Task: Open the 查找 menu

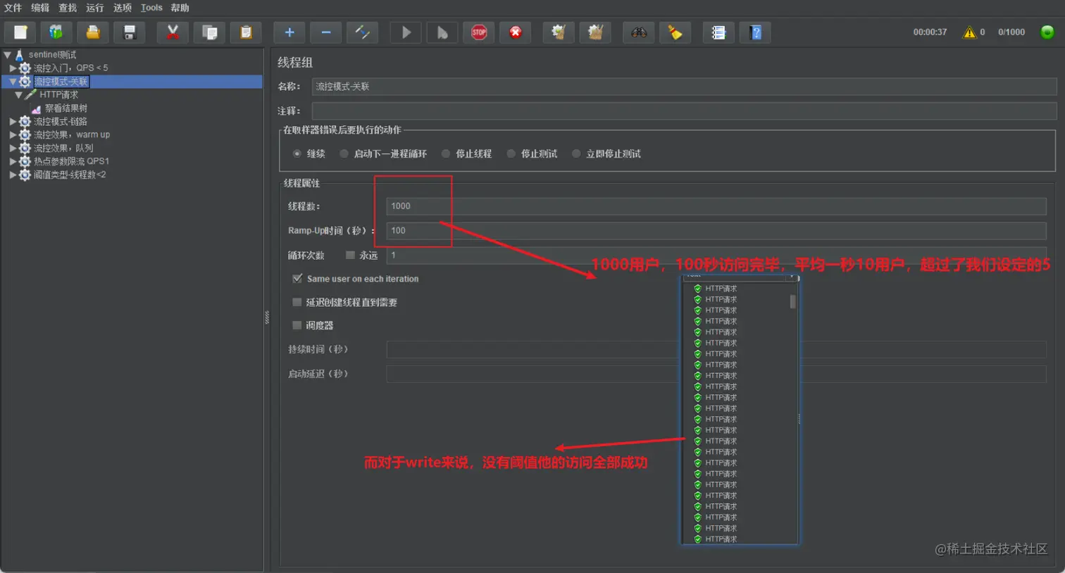Action: coord(68,8)
